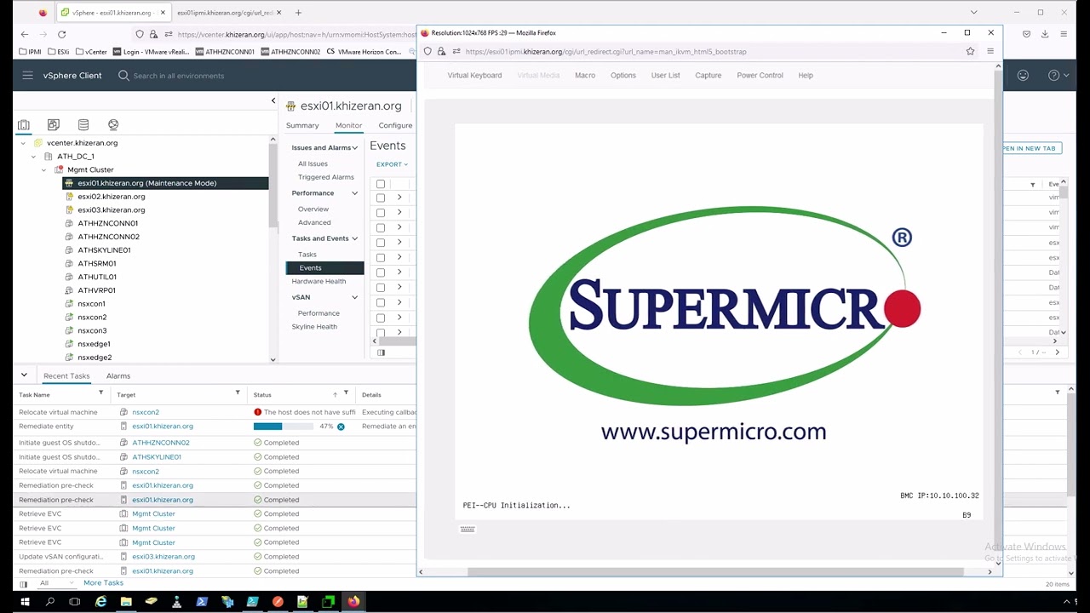The width and height of the screenshot is (1090, 613).
Task: Cancel the Remediate entity task at 47%
Action: (341, 427)
